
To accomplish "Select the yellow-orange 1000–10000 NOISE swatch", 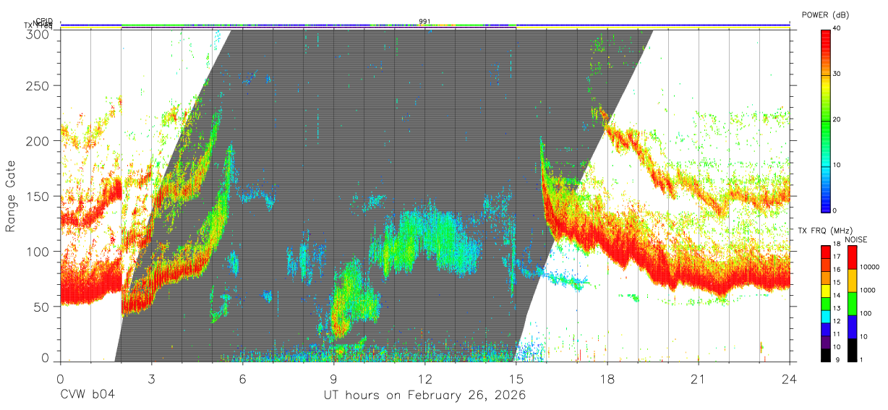I will pyautogui.click(x=851, y=281).
